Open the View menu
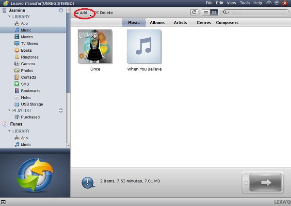The height and width of the screenshot is (206, 291). coord(231,3)
